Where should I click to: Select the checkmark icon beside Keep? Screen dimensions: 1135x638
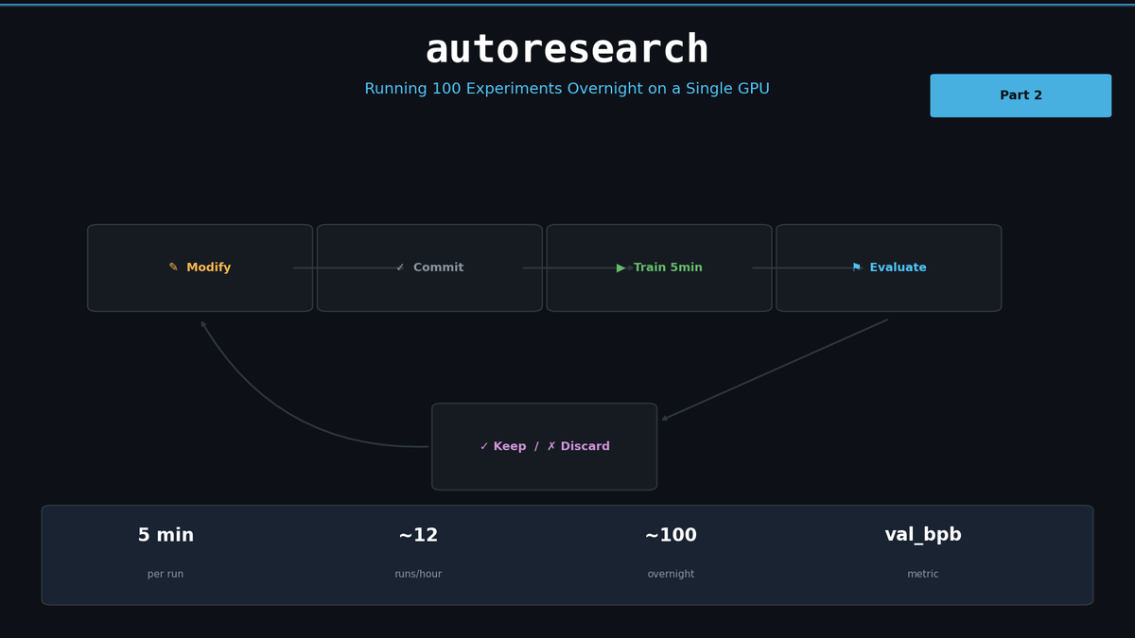[482, 446]
